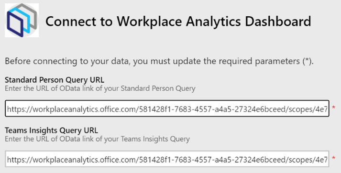Click the '(*)' marker in the instruction sentence
The width and height of the screenshot is (341, 173).
308,62
